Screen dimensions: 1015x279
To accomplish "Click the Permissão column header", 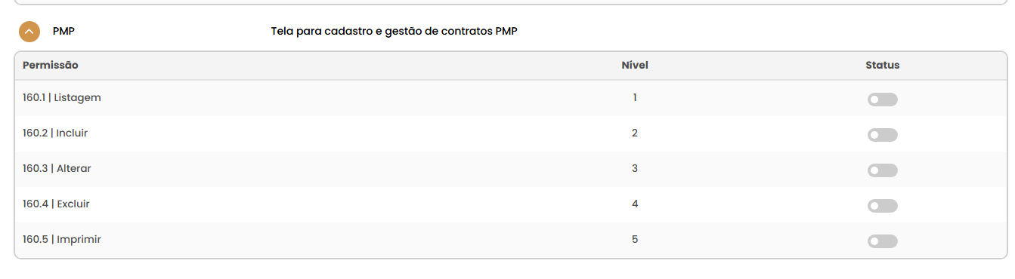I will pyautogui.click(x=50, y=65).
